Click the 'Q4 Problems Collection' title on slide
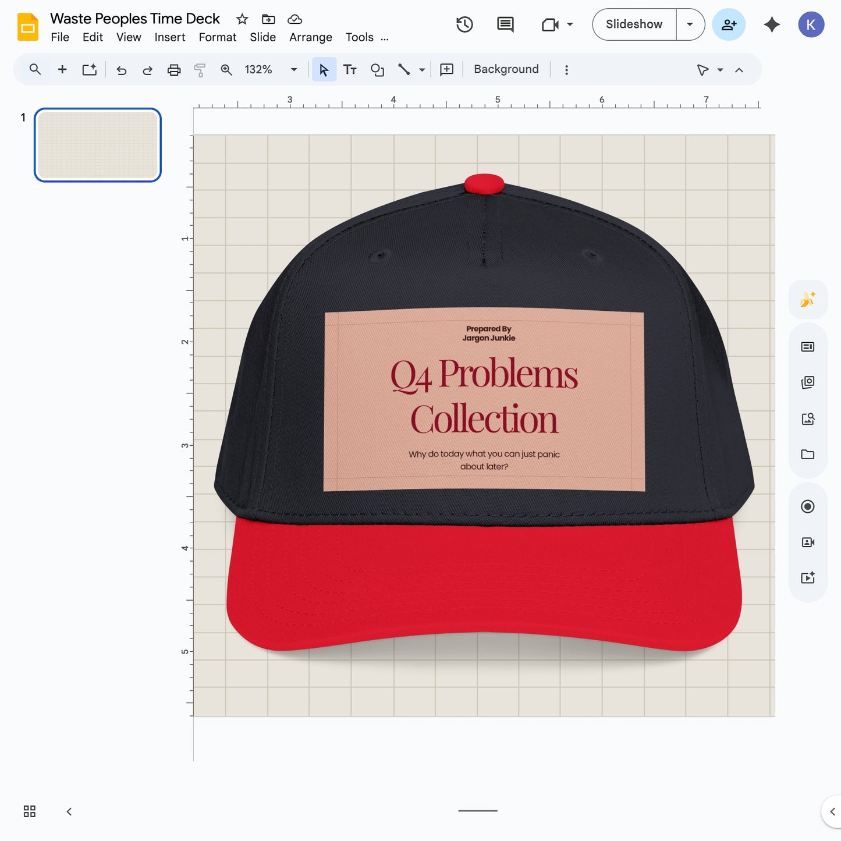Image resolution: width=841 pixels, height=841 pixels. (484, 396)
